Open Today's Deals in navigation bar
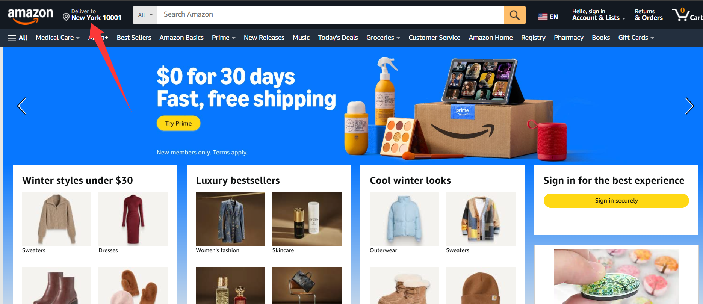703x304 pixels. click(338, 38)
